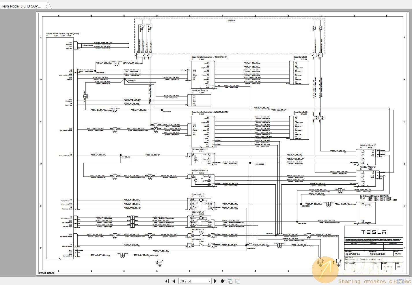
Task: Click the Z85-GDD01 splice label
Action: [260, 164]
